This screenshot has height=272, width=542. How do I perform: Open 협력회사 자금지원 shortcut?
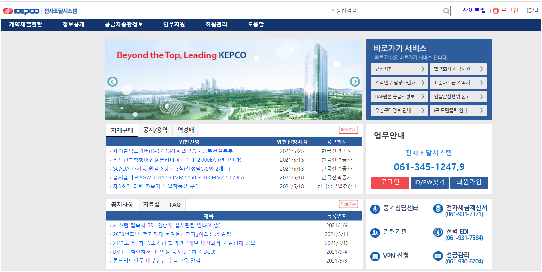click(x=458, y=69)
